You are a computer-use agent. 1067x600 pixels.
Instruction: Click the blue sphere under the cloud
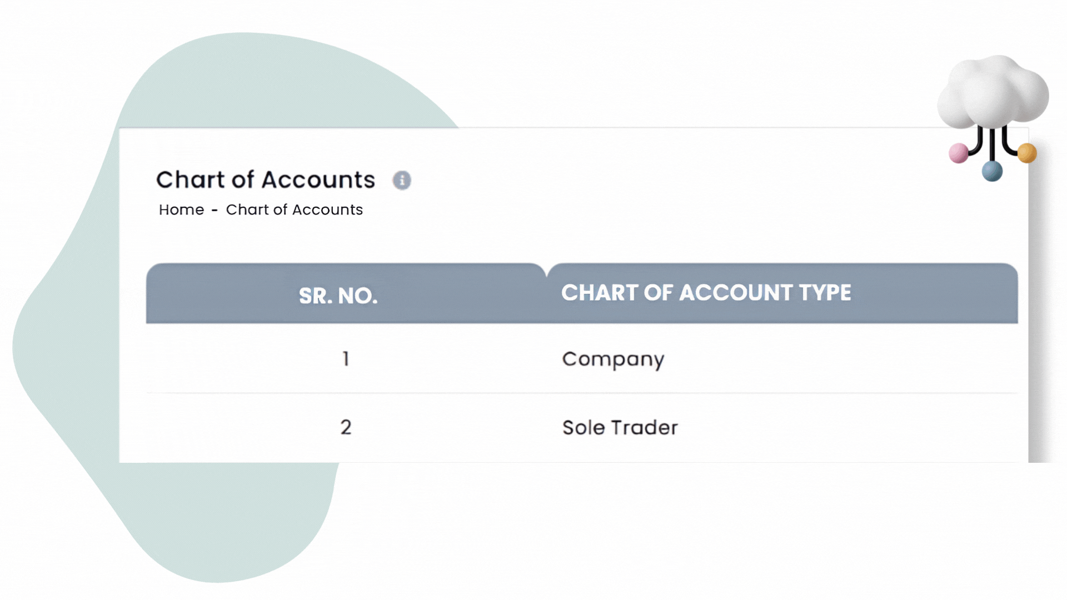coord(992,171)
